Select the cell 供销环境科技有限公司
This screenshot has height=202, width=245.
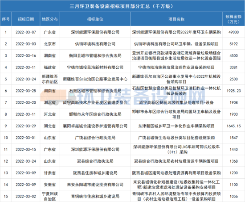tap(95, 44)
